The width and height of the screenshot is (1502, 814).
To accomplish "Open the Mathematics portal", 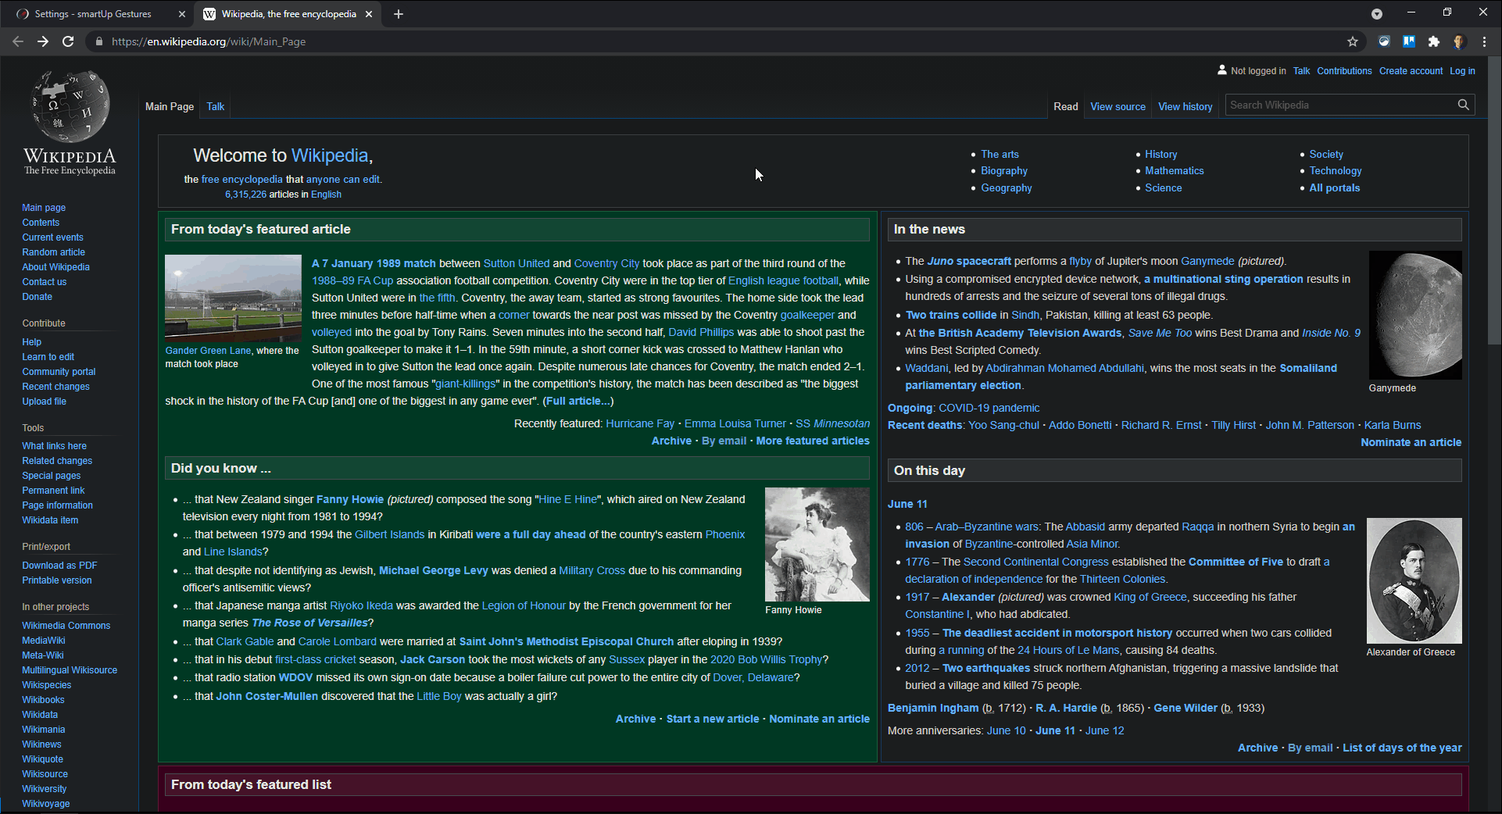I will [x=1174, y=171].
